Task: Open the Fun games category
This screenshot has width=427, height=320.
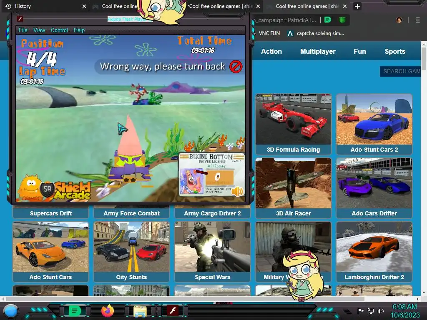Action: point(360,51)
